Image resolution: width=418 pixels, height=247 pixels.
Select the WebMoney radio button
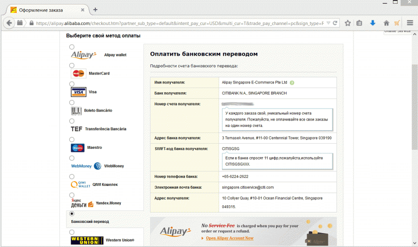coord(72,158)
